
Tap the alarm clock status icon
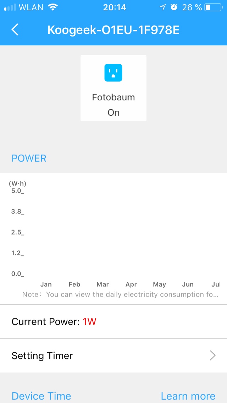pyautogui.click(x=174, y=7)
